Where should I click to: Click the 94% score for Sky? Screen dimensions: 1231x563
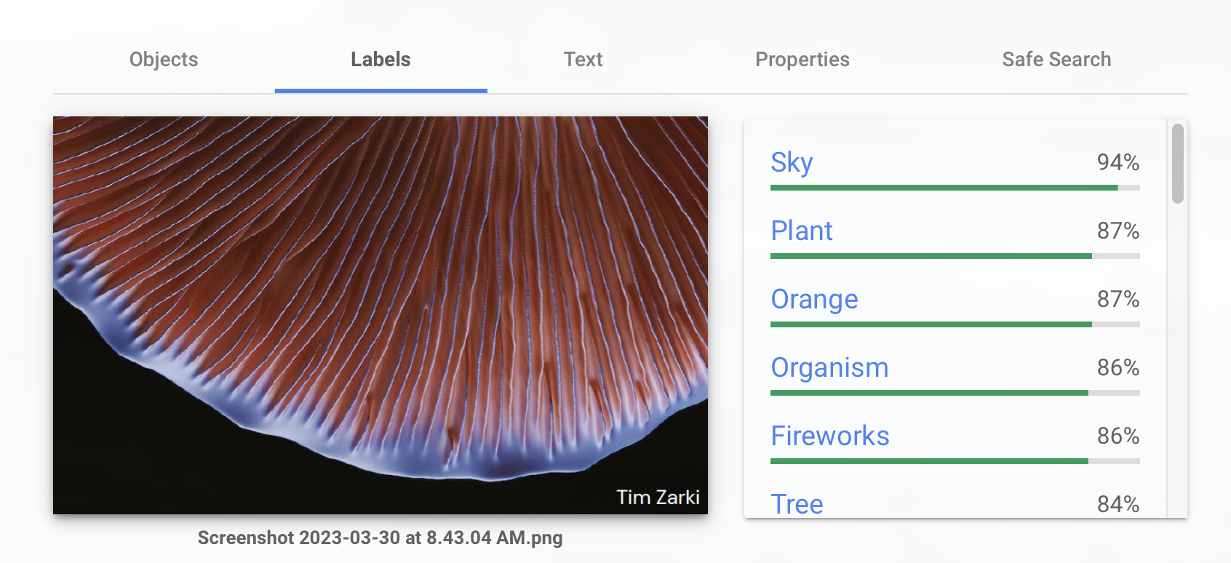point(1118,162)
